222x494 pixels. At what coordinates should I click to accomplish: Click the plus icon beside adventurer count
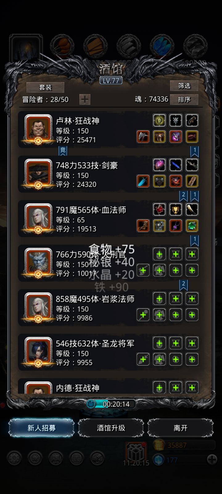tap(85, 99)
